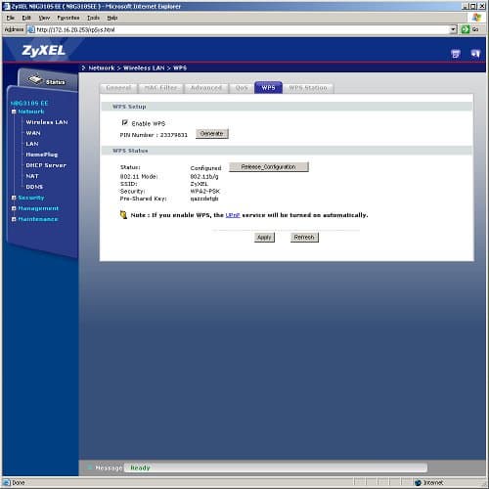Click the Configured status value
Image resolution: width=489 pixels, height=489 pixels.
[x=205, y=168]
